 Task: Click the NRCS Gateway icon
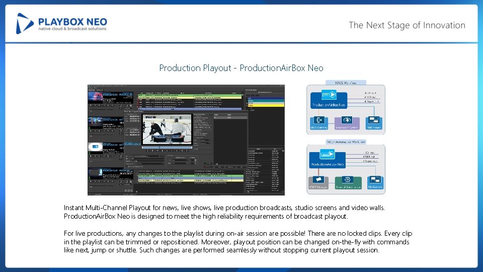pos(319,120)
